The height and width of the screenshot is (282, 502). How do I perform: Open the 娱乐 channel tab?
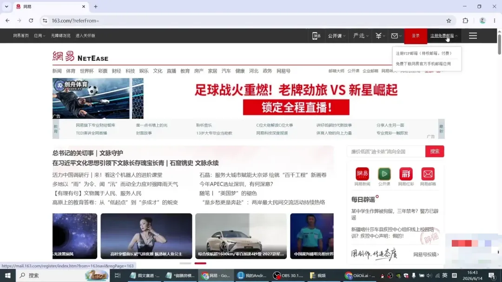144,71
